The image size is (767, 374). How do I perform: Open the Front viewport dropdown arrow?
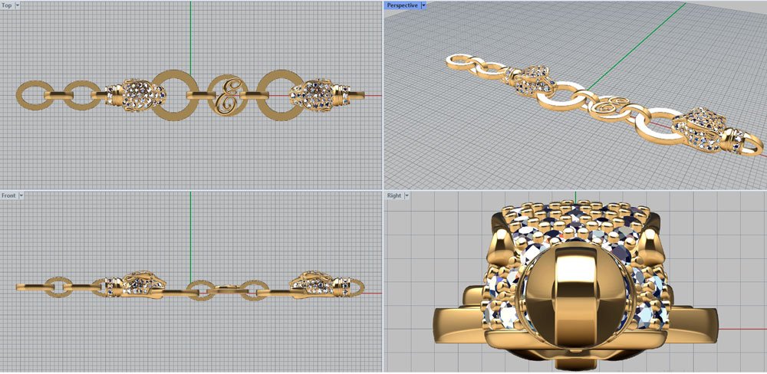click(21, 195)
